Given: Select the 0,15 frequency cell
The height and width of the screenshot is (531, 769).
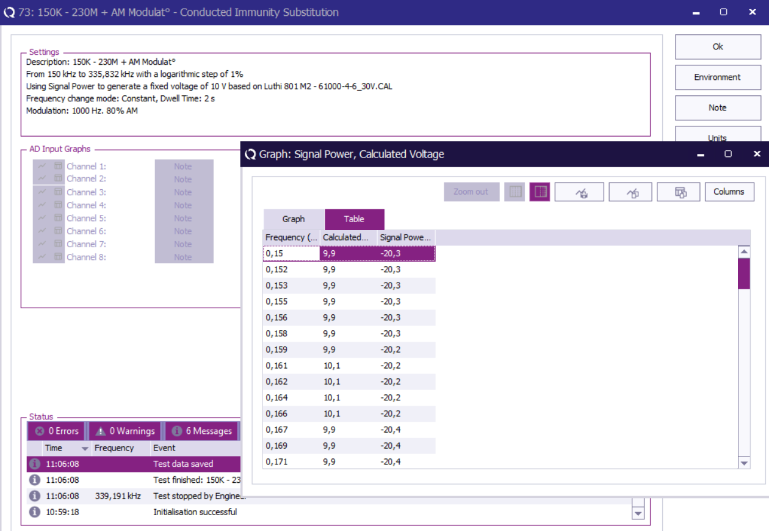Looking at the screenshot, I should coord(291,253).
